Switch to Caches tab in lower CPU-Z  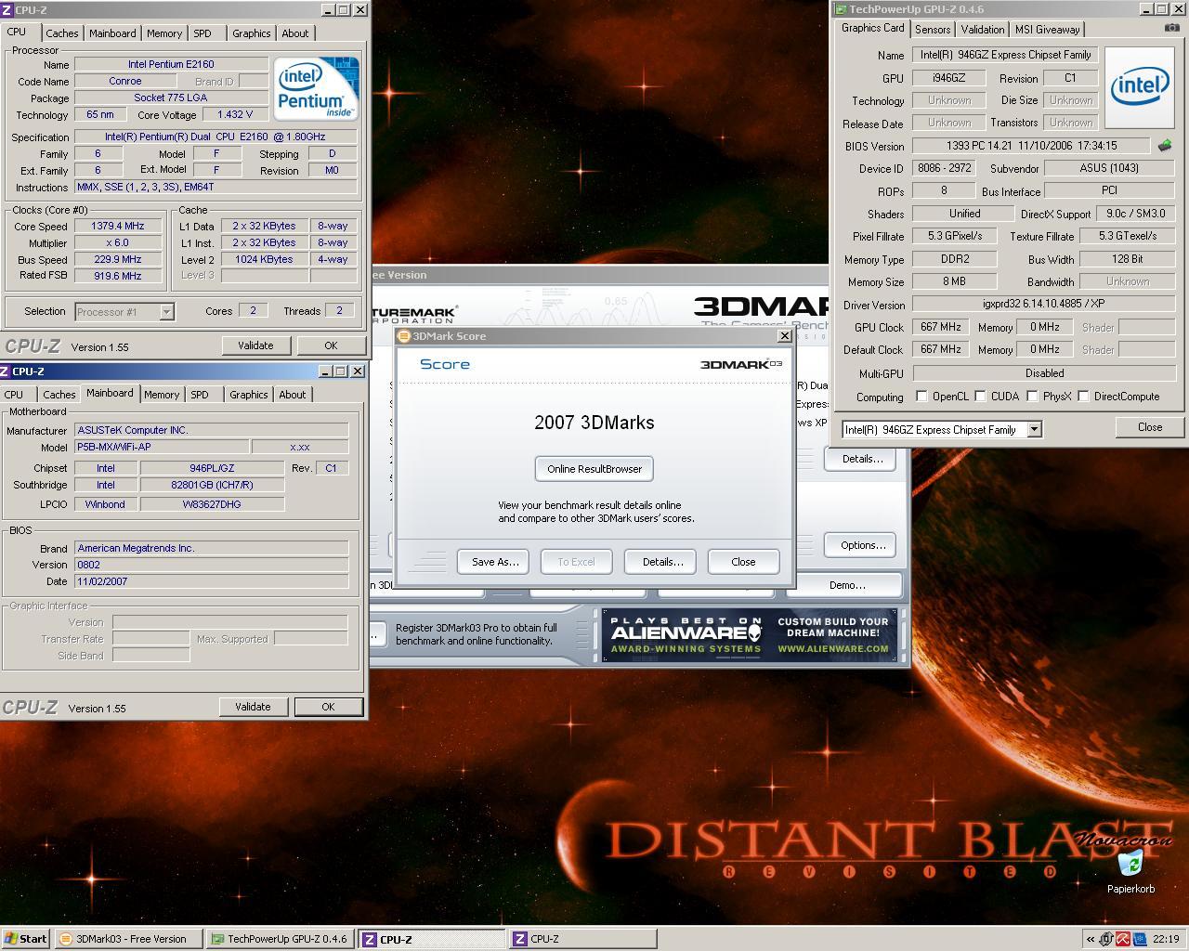coord(59,395)
